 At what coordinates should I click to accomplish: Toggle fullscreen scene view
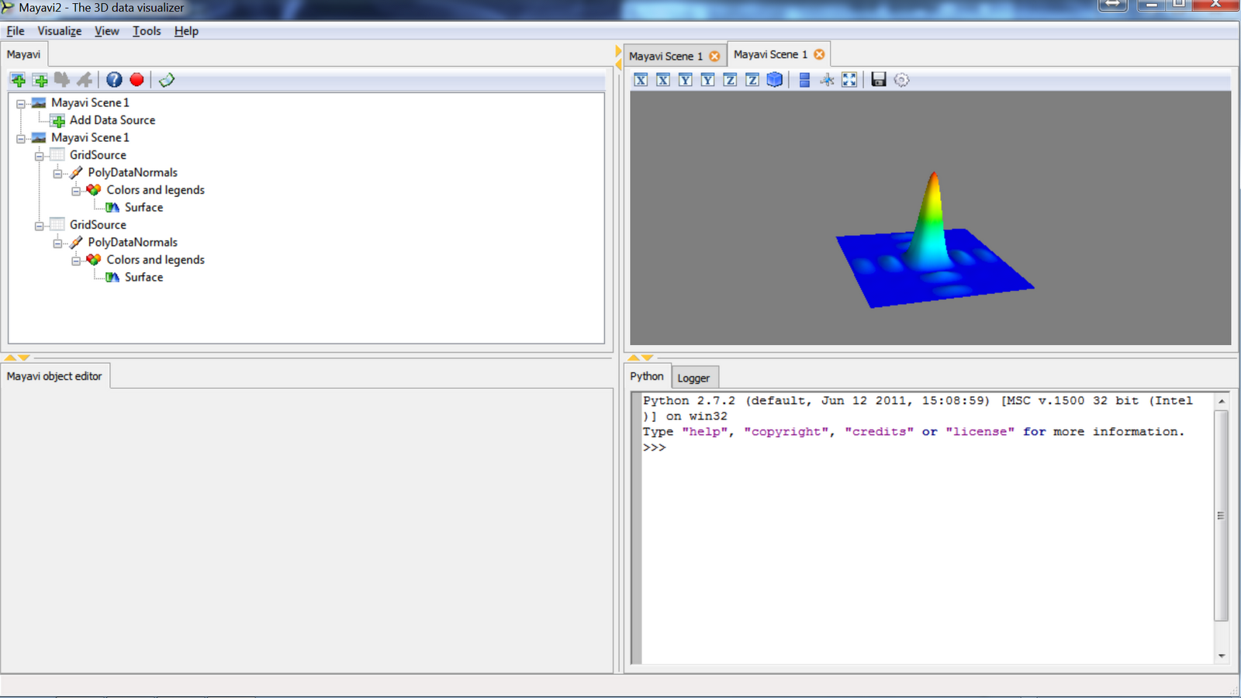pyautogui.click(x=849, y=80)
